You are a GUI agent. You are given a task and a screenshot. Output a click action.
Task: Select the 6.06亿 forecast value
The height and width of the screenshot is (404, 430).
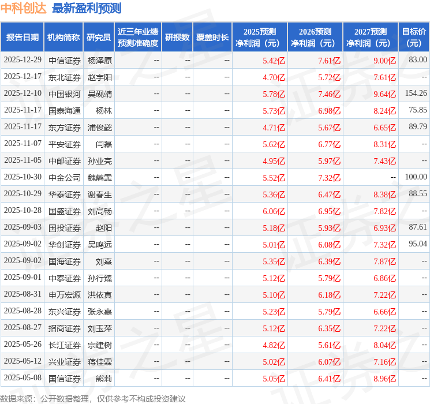coord(274,211)
